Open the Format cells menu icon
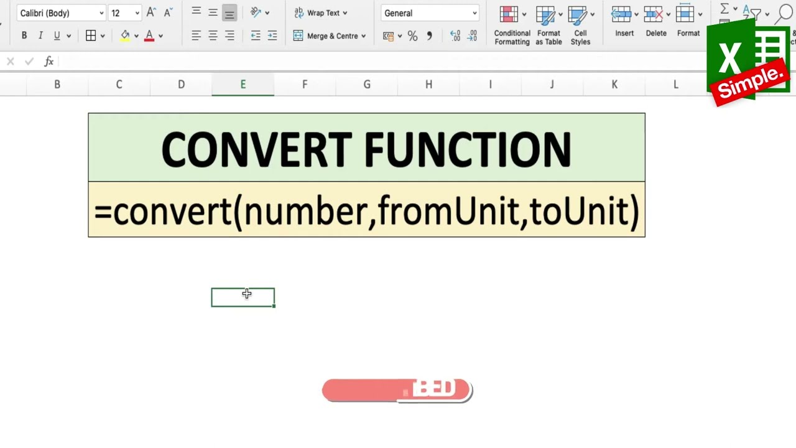The image size is (796, 448). (x=685, y=14)
